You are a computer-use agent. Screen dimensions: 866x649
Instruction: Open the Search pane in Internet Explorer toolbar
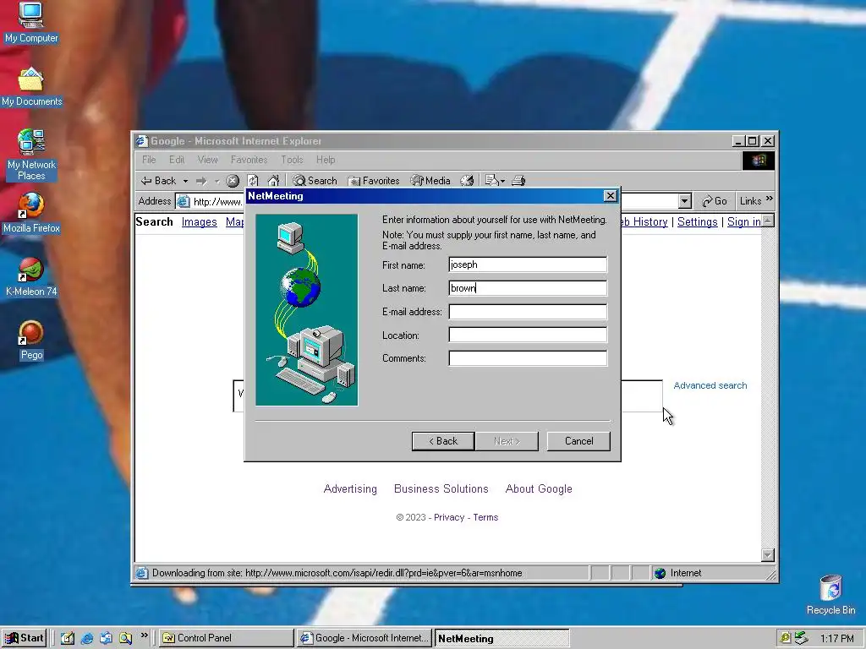tap(315, 181)
